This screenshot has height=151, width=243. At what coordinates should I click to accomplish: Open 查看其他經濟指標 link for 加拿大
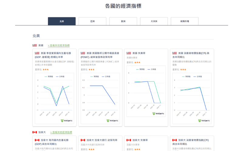61,132
